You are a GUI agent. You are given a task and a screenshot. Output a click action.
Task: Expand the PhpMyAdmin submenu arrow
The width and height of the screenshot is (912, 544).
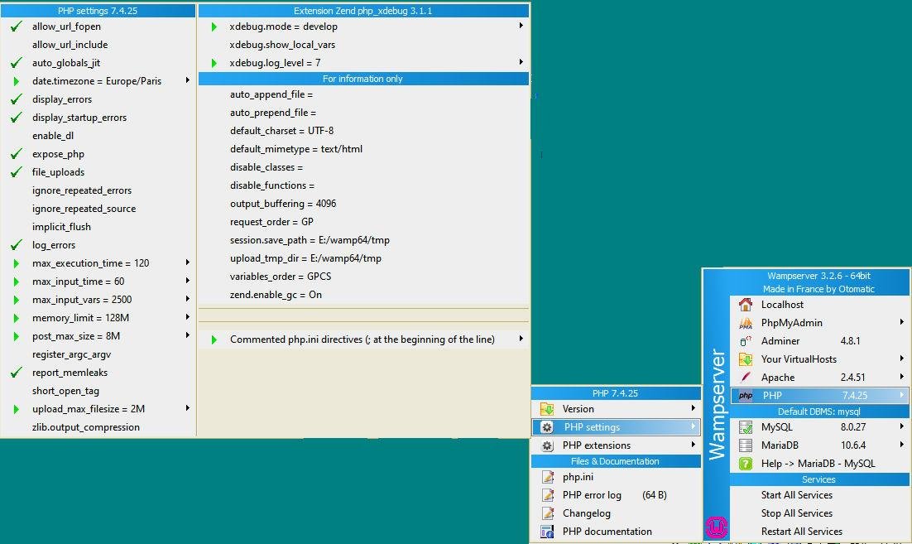point(901,322)
